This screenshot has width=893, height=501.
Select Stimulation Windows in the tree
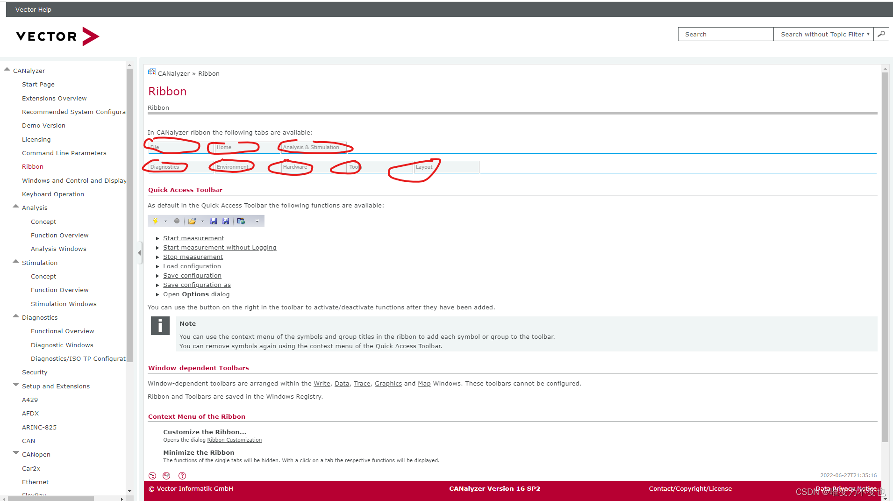(64, 304)
